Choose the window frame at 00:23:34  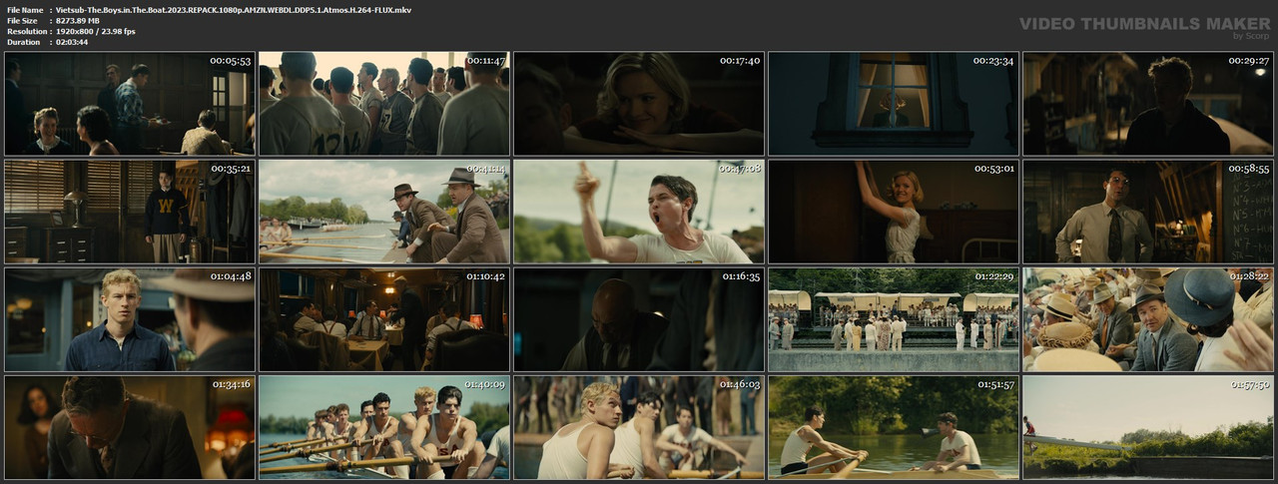(x=894, y=104)
